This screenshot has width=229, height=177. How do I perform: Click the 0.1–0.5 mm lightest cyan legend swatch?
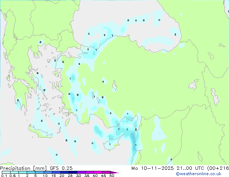point(6,172)
